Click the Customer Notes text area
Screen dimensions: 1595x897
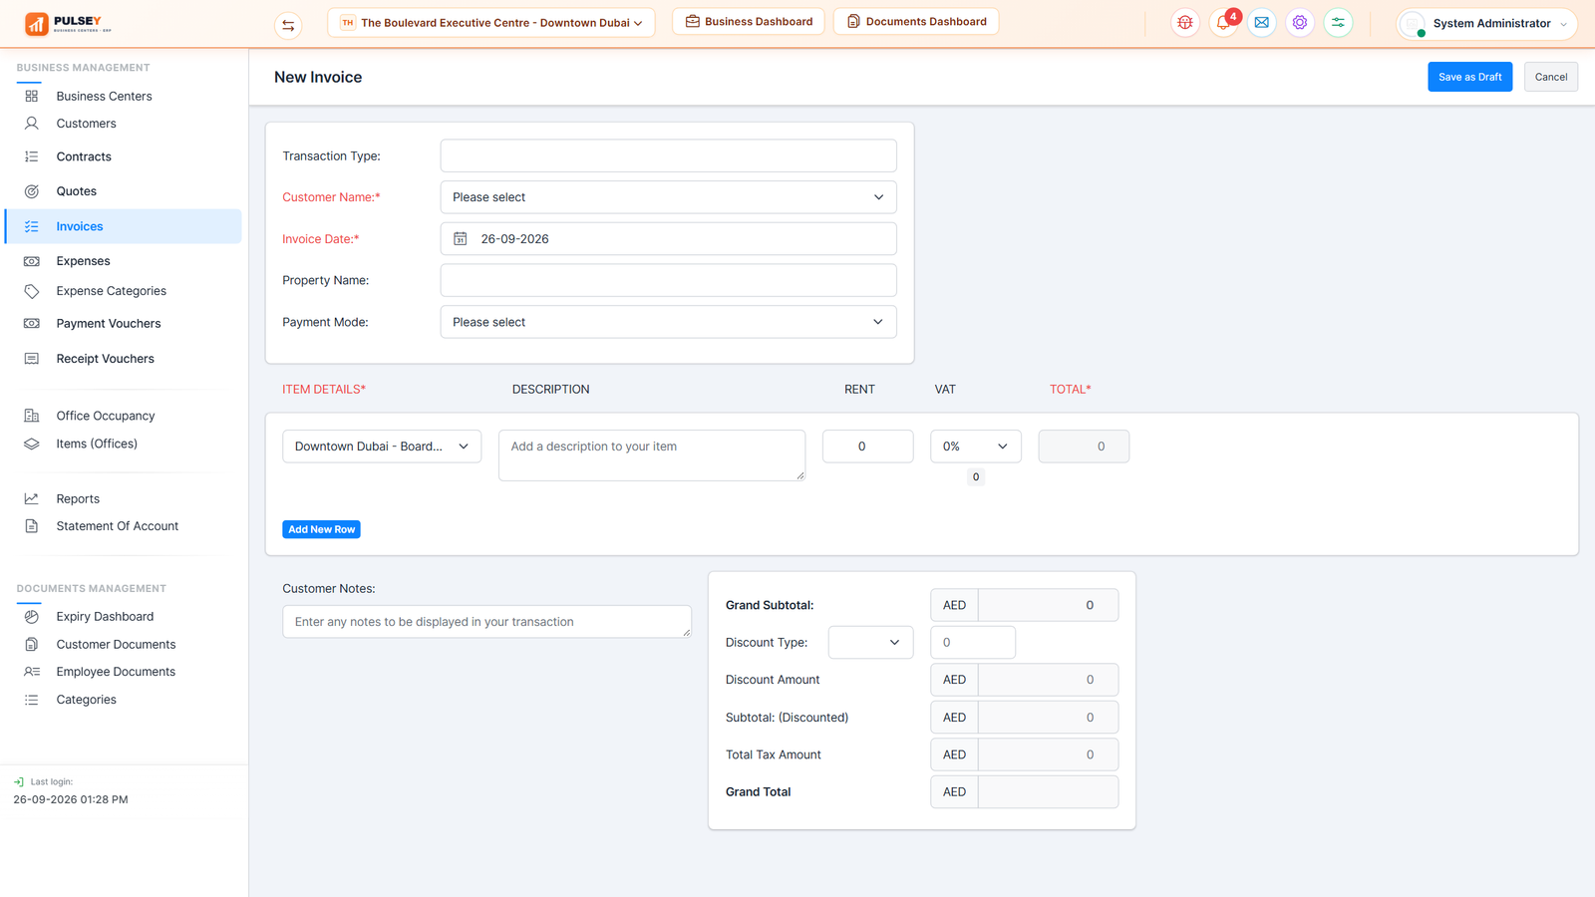click(x=486, y=622)
